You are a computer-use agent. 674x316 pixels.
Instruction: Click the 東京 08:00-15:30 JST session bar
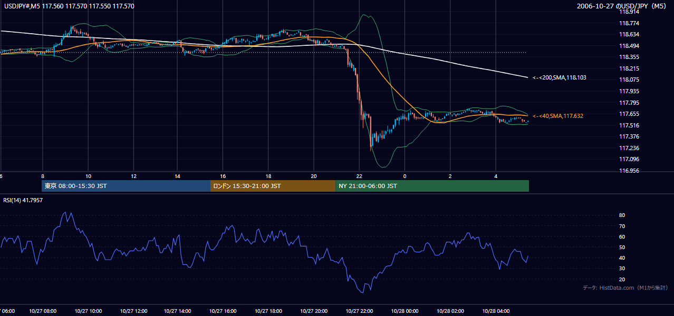click(126, 186)
